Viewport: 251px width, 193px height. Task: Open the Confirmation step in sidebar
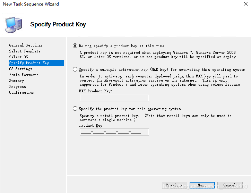pos(21,92)
